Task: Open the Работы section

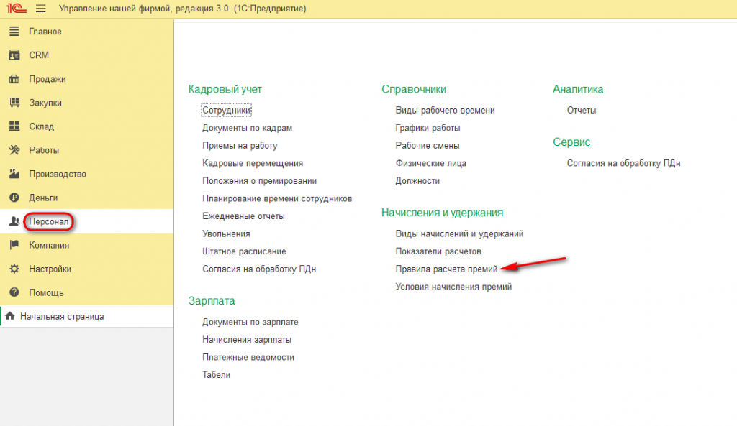Action: 44,150
